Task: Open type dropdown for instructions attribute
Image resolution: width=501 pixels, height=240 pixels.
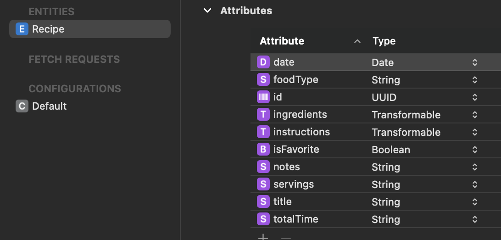Action: pyautogui.click(x=475, y=132)
